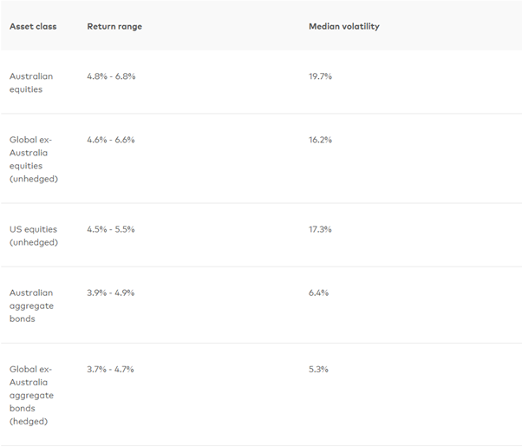Click the 3.9% - 4.9% return range
This screenshot has width=522, height=447.
(111, 293)
